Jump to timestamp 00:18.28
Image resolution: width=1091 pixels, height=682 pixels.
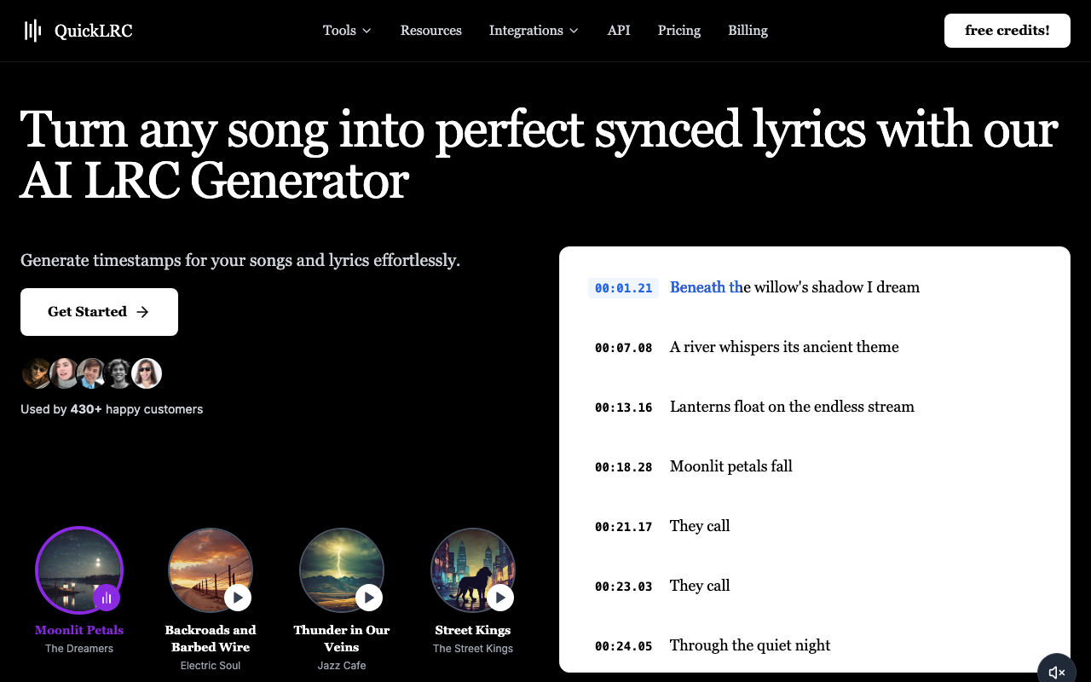pyautogui.click(x=624, y=467)
